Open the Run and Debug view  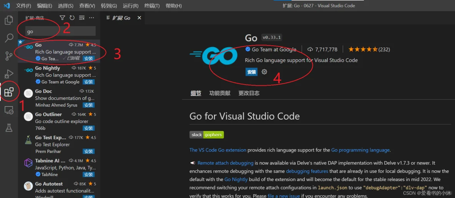point(9,74)
